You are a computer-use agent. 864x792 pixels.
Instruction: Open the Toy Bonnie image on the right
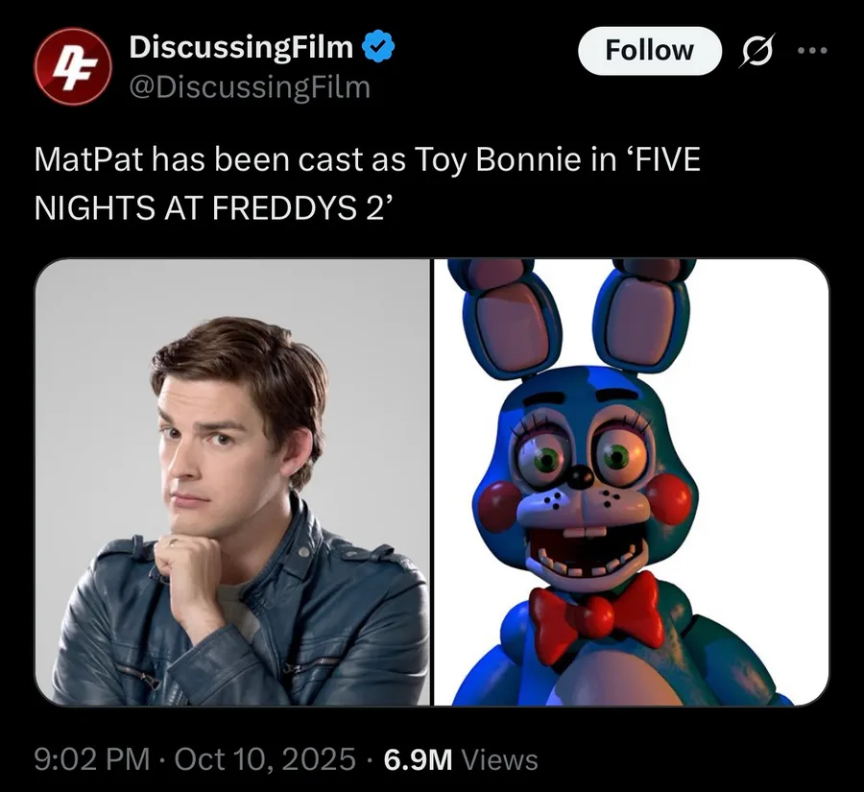(x=632, y=482)
